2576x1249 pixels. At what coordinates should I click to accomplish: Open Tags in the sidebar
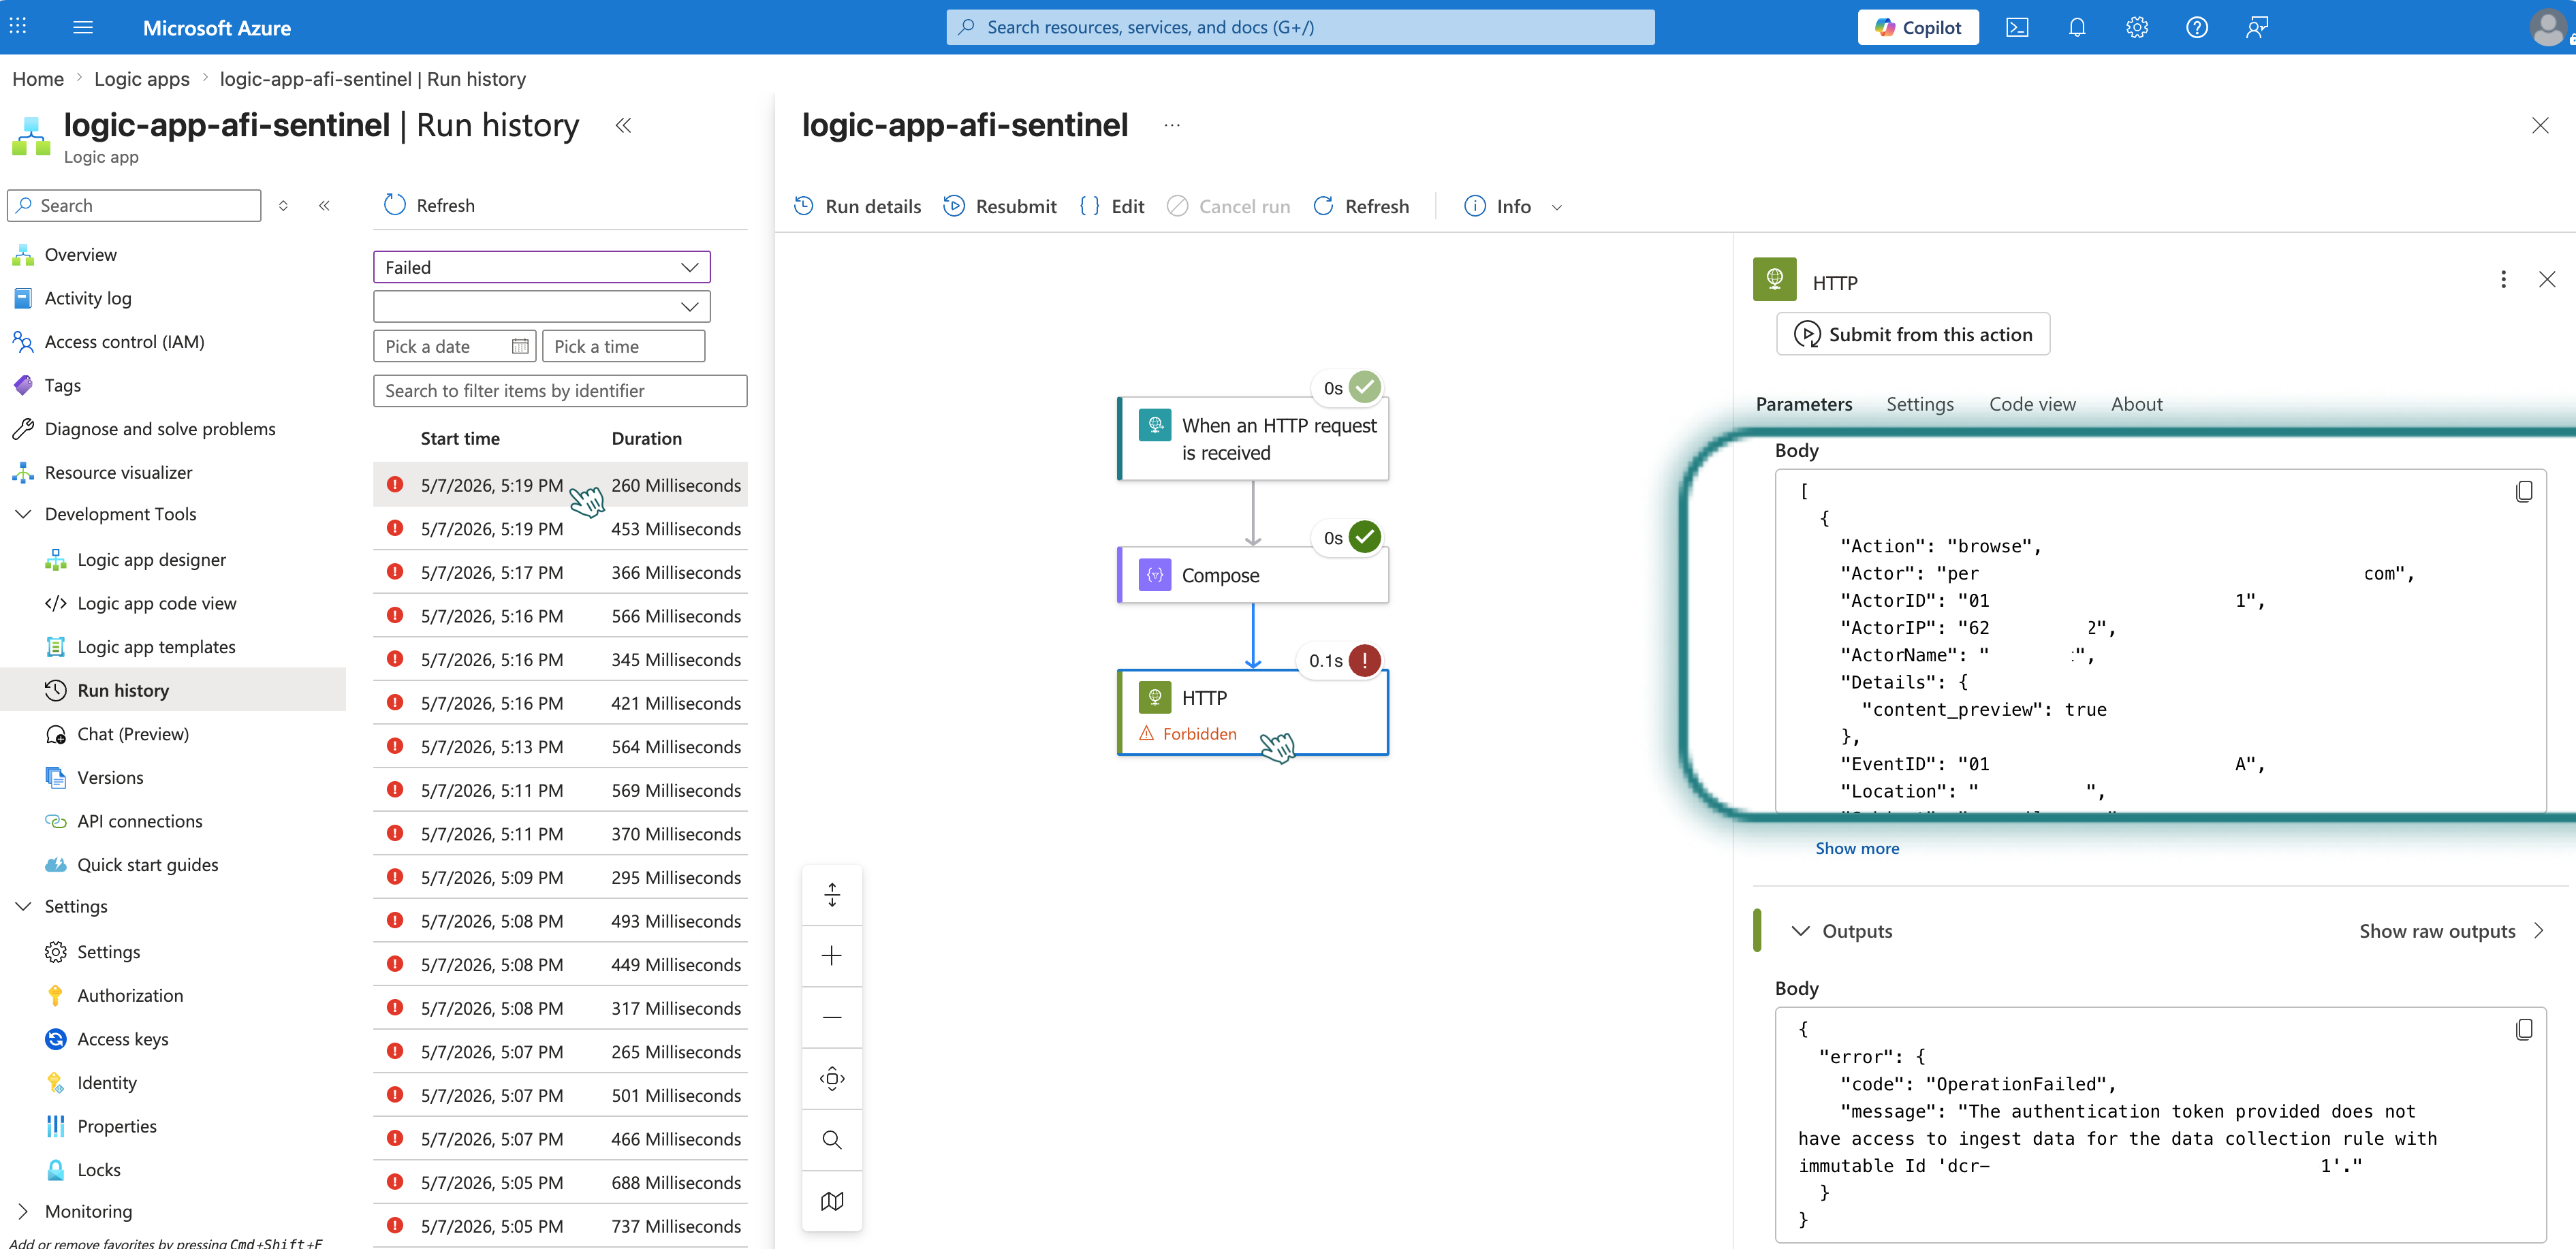(x=62, y=385)
